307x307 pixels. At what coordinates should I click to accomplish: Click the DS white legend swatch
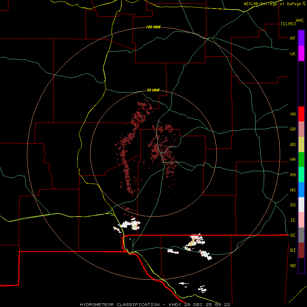pyautogui.click(x=301, y=205)
